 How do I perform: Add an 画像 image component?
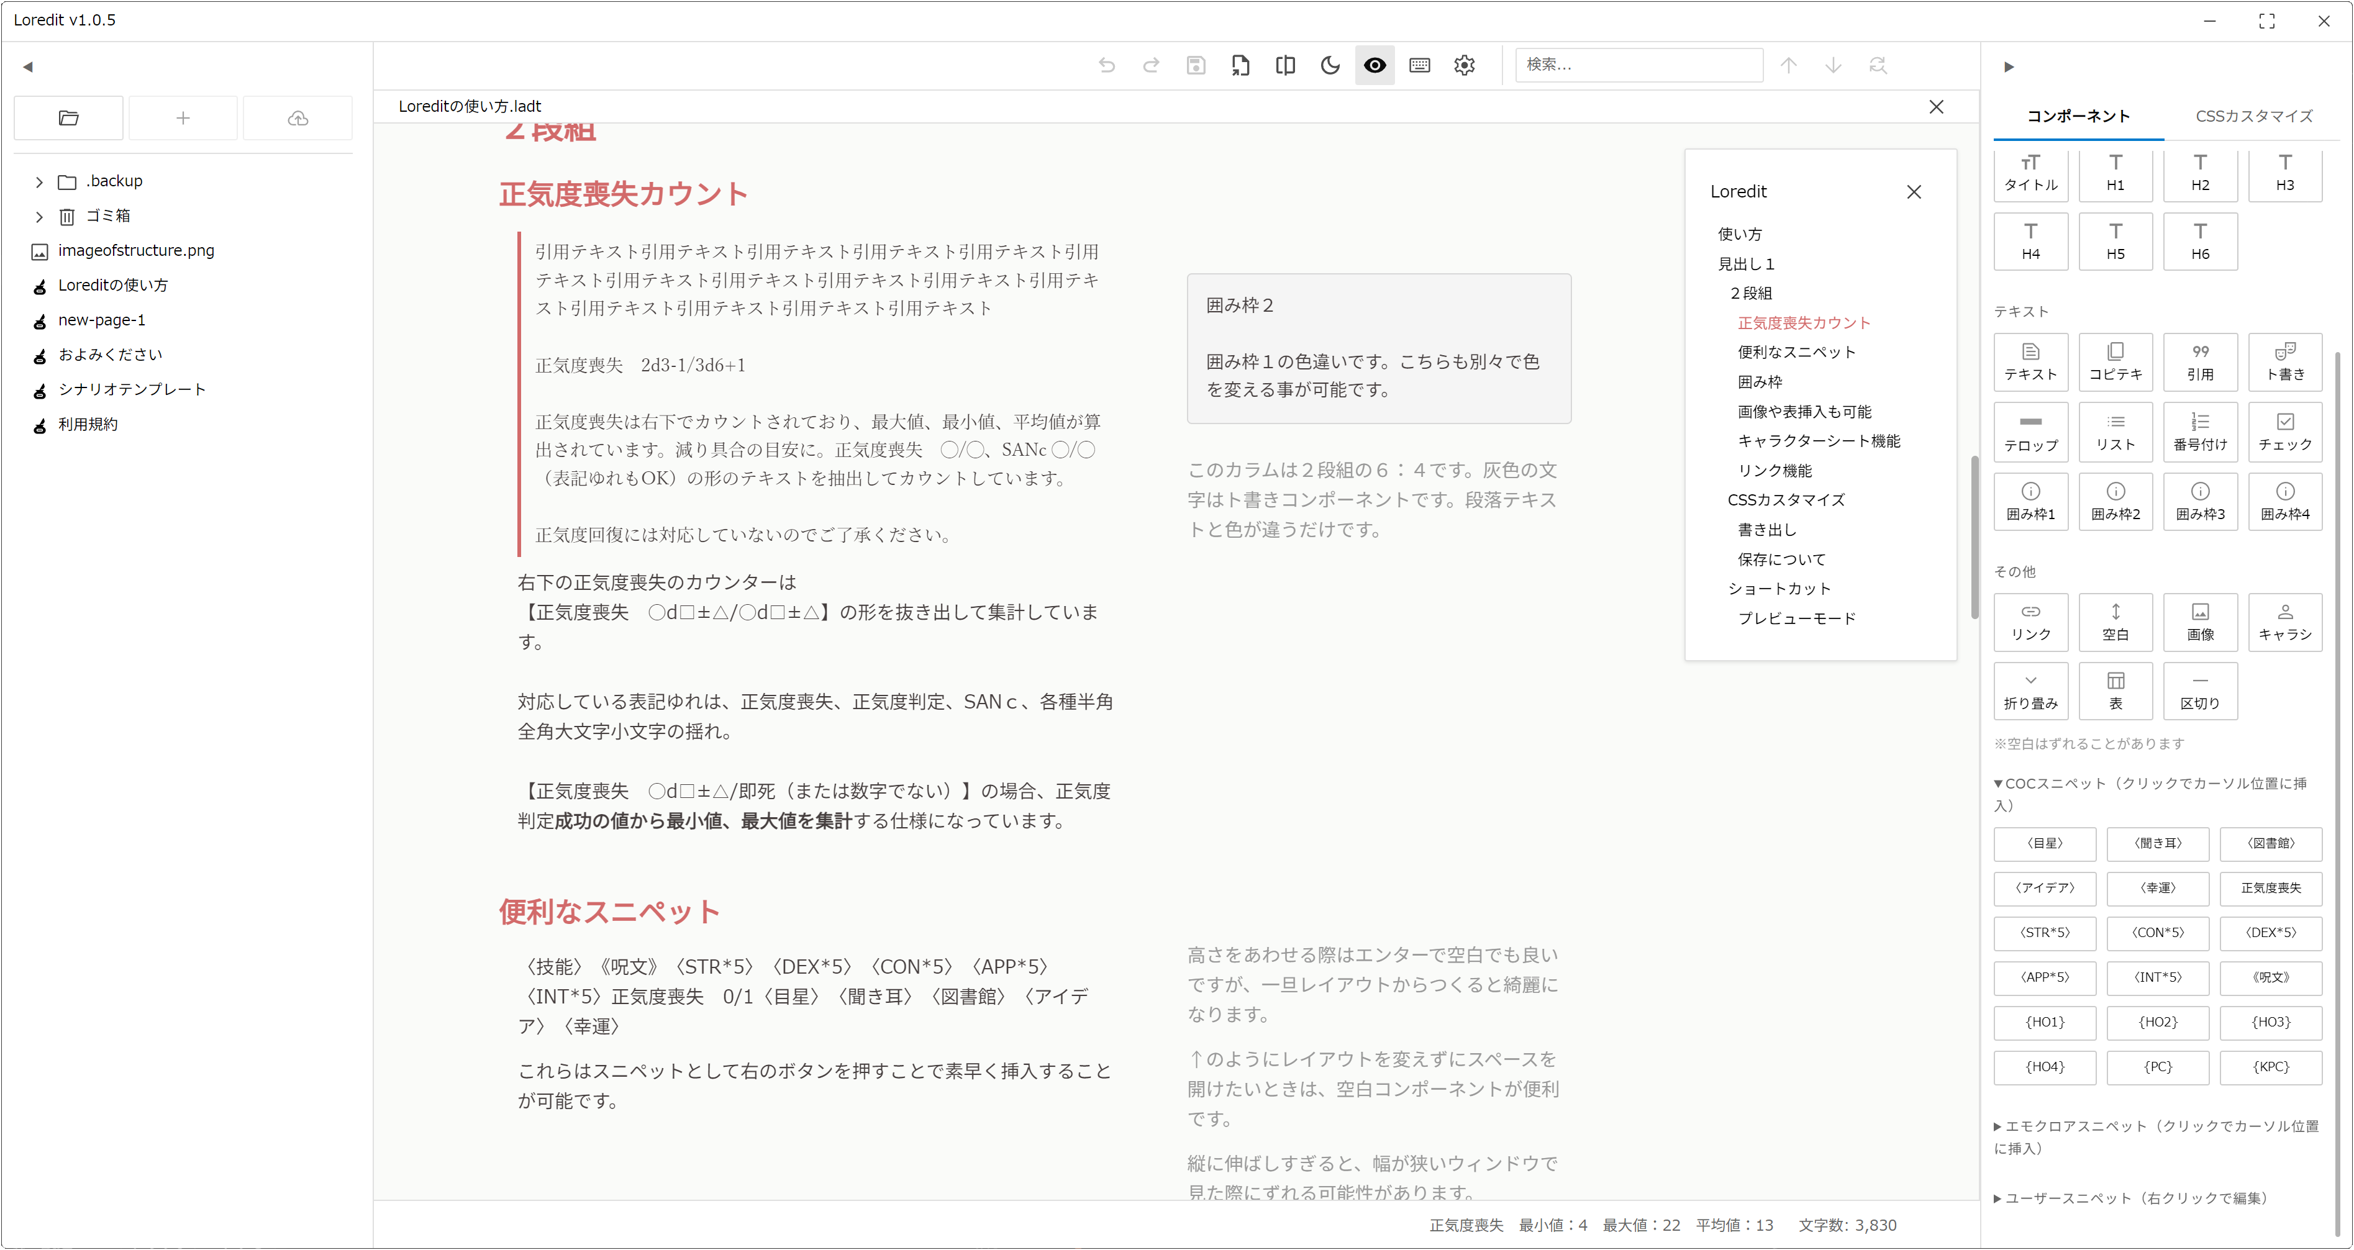(2199, 622)
